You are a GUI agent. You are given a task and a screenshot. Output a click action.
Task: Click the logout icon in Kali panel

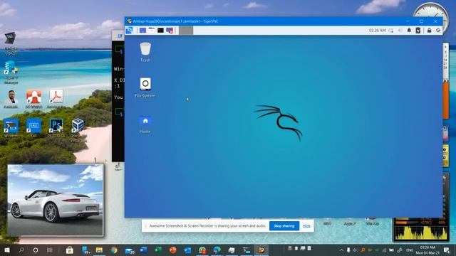click(438, 30)
